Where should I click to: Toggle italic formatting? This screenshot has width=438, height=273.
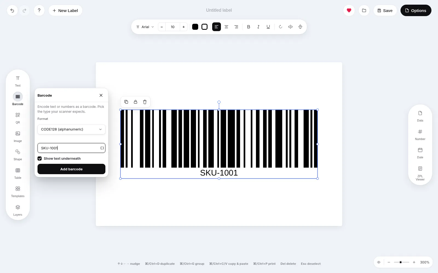click(258, 27)
